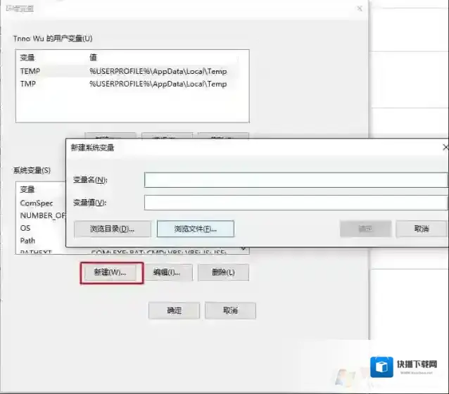The height and width of the screenshot is (394, 449).
Task: Select the NUMBER_OF system variable row
Action: pyautogui.click(x=42, y=215)
